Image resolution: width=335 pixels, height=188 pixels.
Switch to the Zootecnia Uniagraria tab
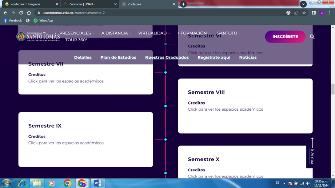(29, 4)
